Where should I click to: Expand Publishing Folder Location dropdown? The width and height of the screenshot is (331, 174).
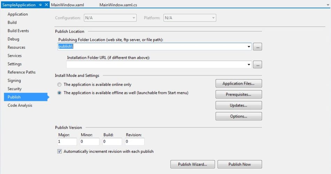(x=249, y=47)
